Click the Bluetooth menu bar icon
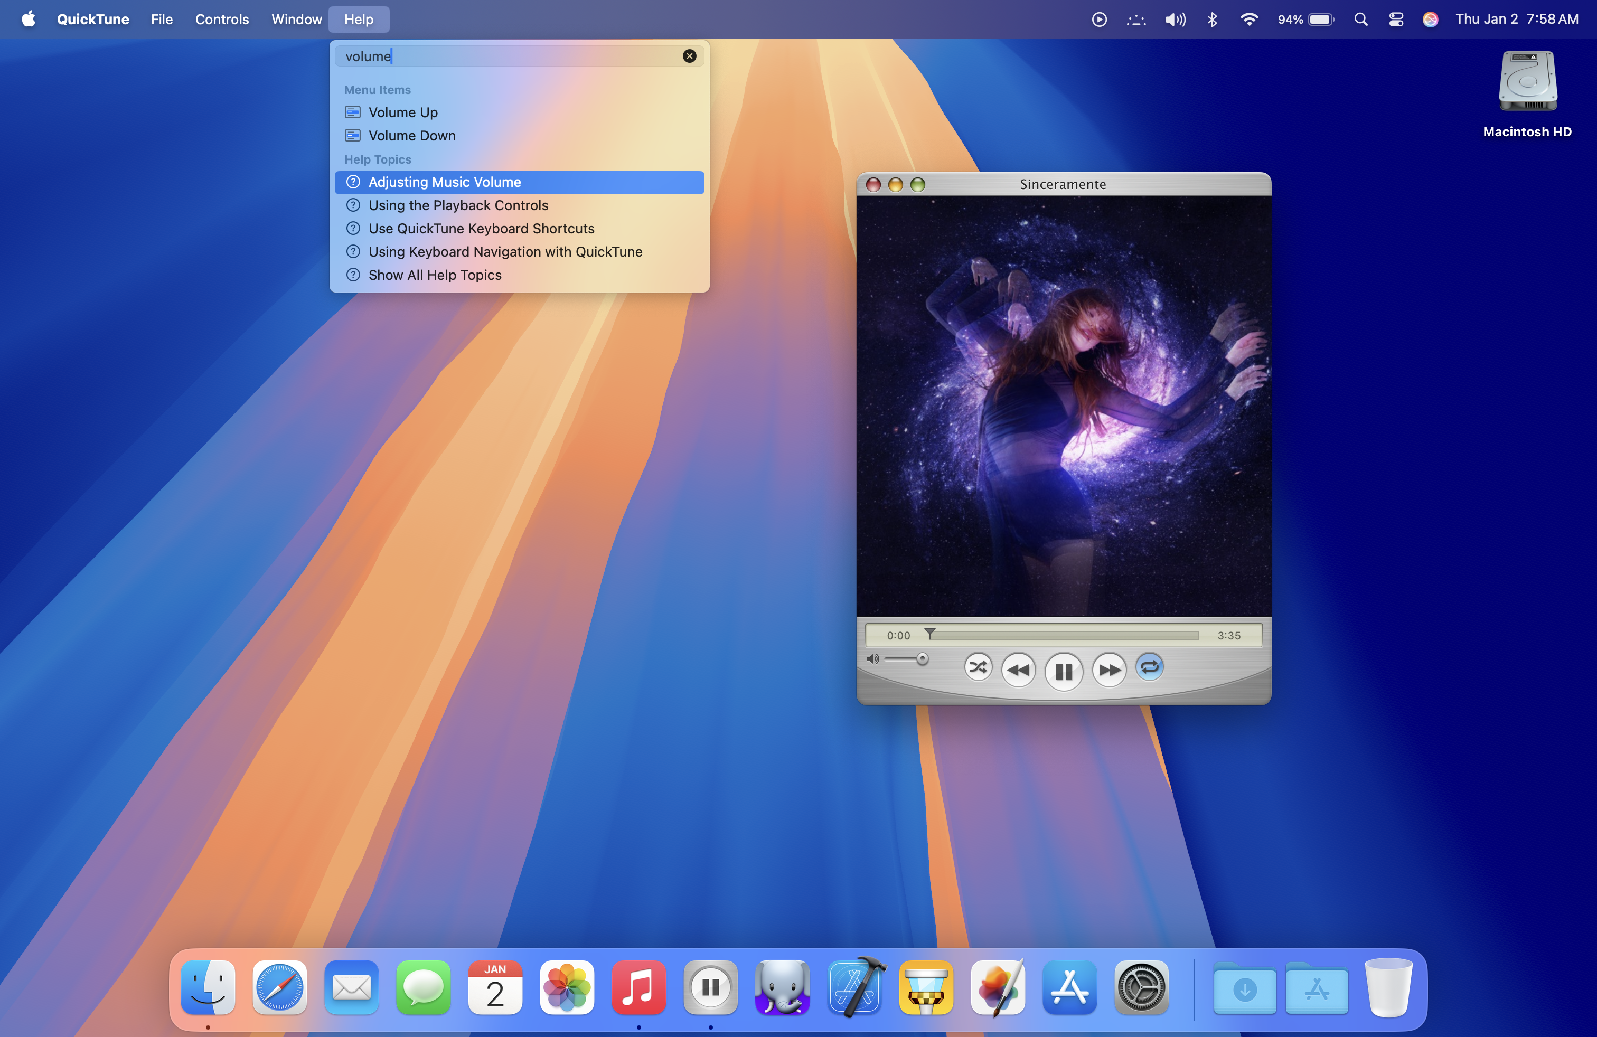Image resolution: width=1597 pixels, height=1037 pixels. [1212, 20]
